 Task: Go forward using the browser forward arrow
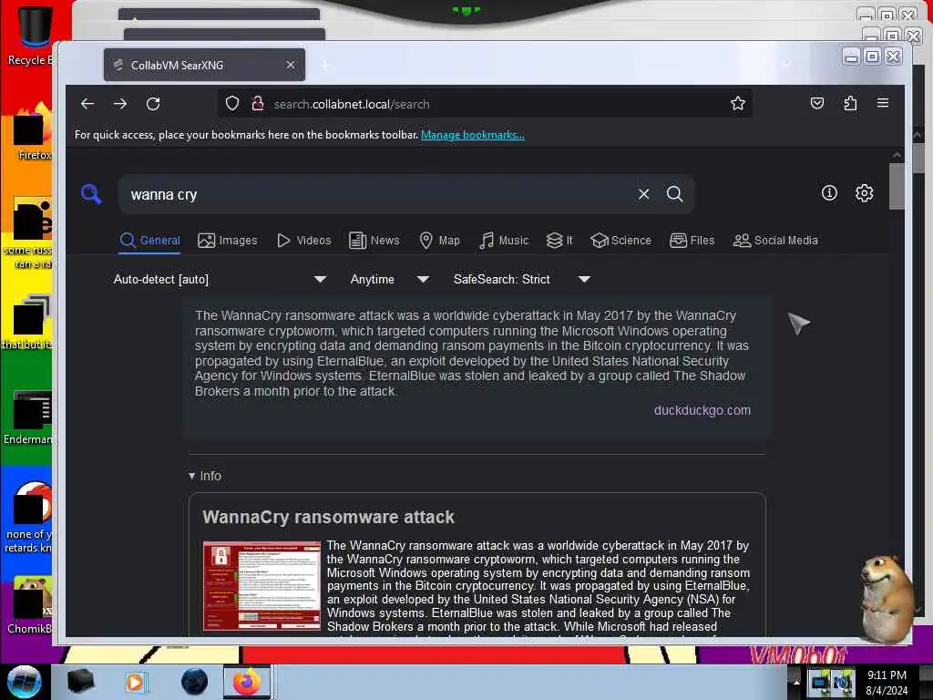(x=120, y=104)
